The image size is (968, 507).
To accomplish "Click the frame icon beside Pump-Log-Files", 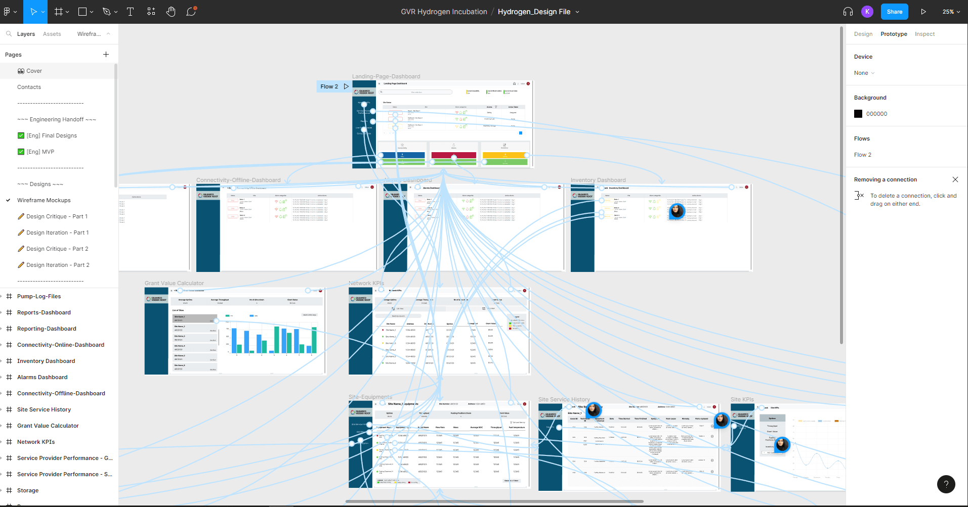I will [x=9, y=296].
